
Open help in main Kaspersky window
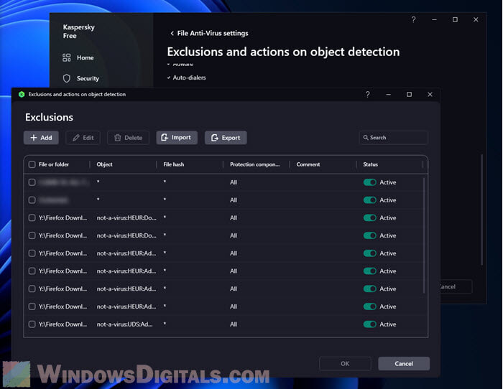click(413, 19)
